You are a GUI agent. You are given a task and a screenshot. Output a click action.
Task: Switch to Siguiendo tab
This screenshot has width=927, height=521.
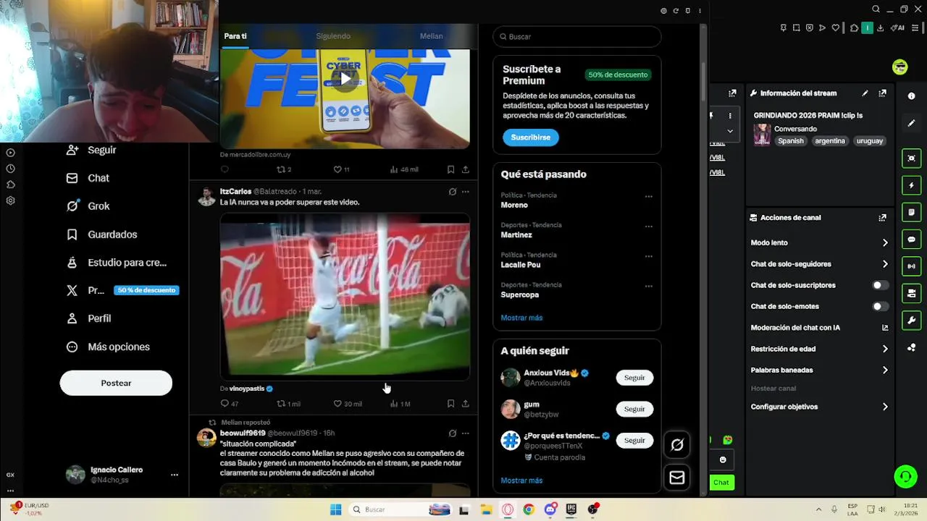click(x=333, y=36)
